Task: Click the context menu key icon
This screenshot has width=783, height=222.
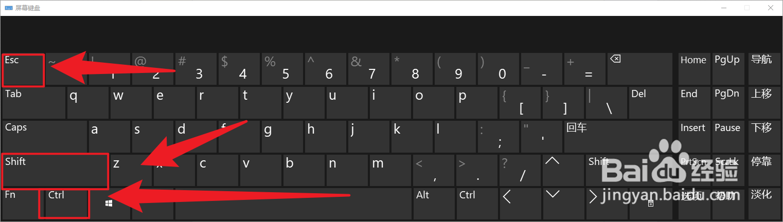Action: point(651,204)
